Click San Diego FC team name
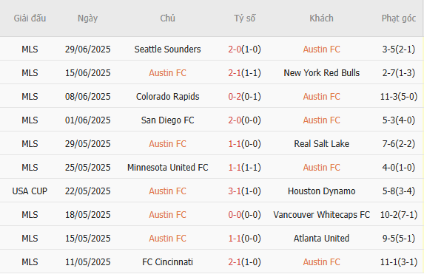Image resolution: width=424 pixels, height=277 pixels. pos(167,120)
